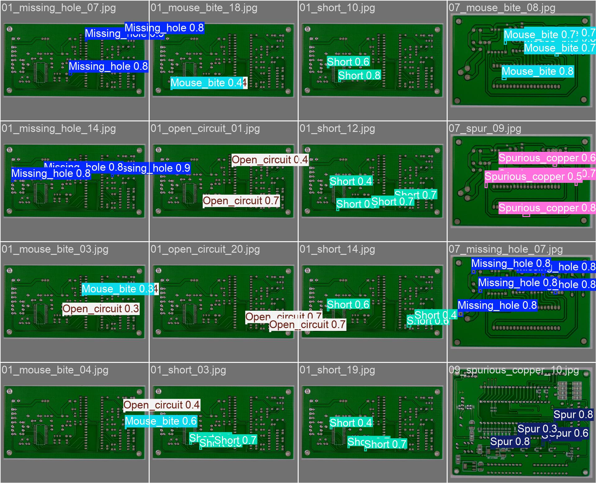The width and height of the screenshot is (596, 483).
Task: Select the Missing_hole 0.9 label in 01_missing_hole_14.jpg
Action: pyautogui.click(x=157, y=168)
